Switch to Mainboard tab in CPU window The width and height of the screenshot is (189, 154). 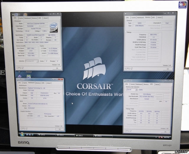click(27, 18)
